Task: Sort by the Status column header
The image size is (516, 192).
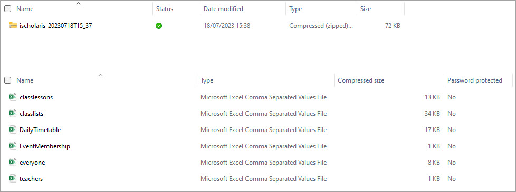Action: pyautogui.click(x=165, y=9)
